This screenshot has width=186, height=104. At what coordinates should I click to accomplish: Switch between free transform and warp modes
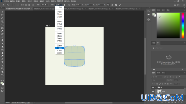[108, 5]
